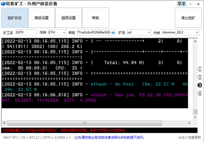Click the horizontal scrollbar left arrow
The height and width of the screenshot is (142, 204).
4,123
